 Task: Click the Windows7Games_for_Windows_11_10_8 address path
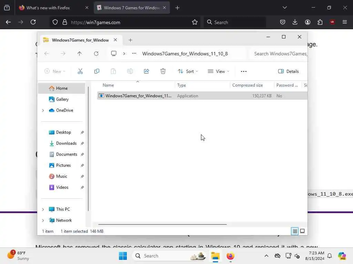click(185, 54)
